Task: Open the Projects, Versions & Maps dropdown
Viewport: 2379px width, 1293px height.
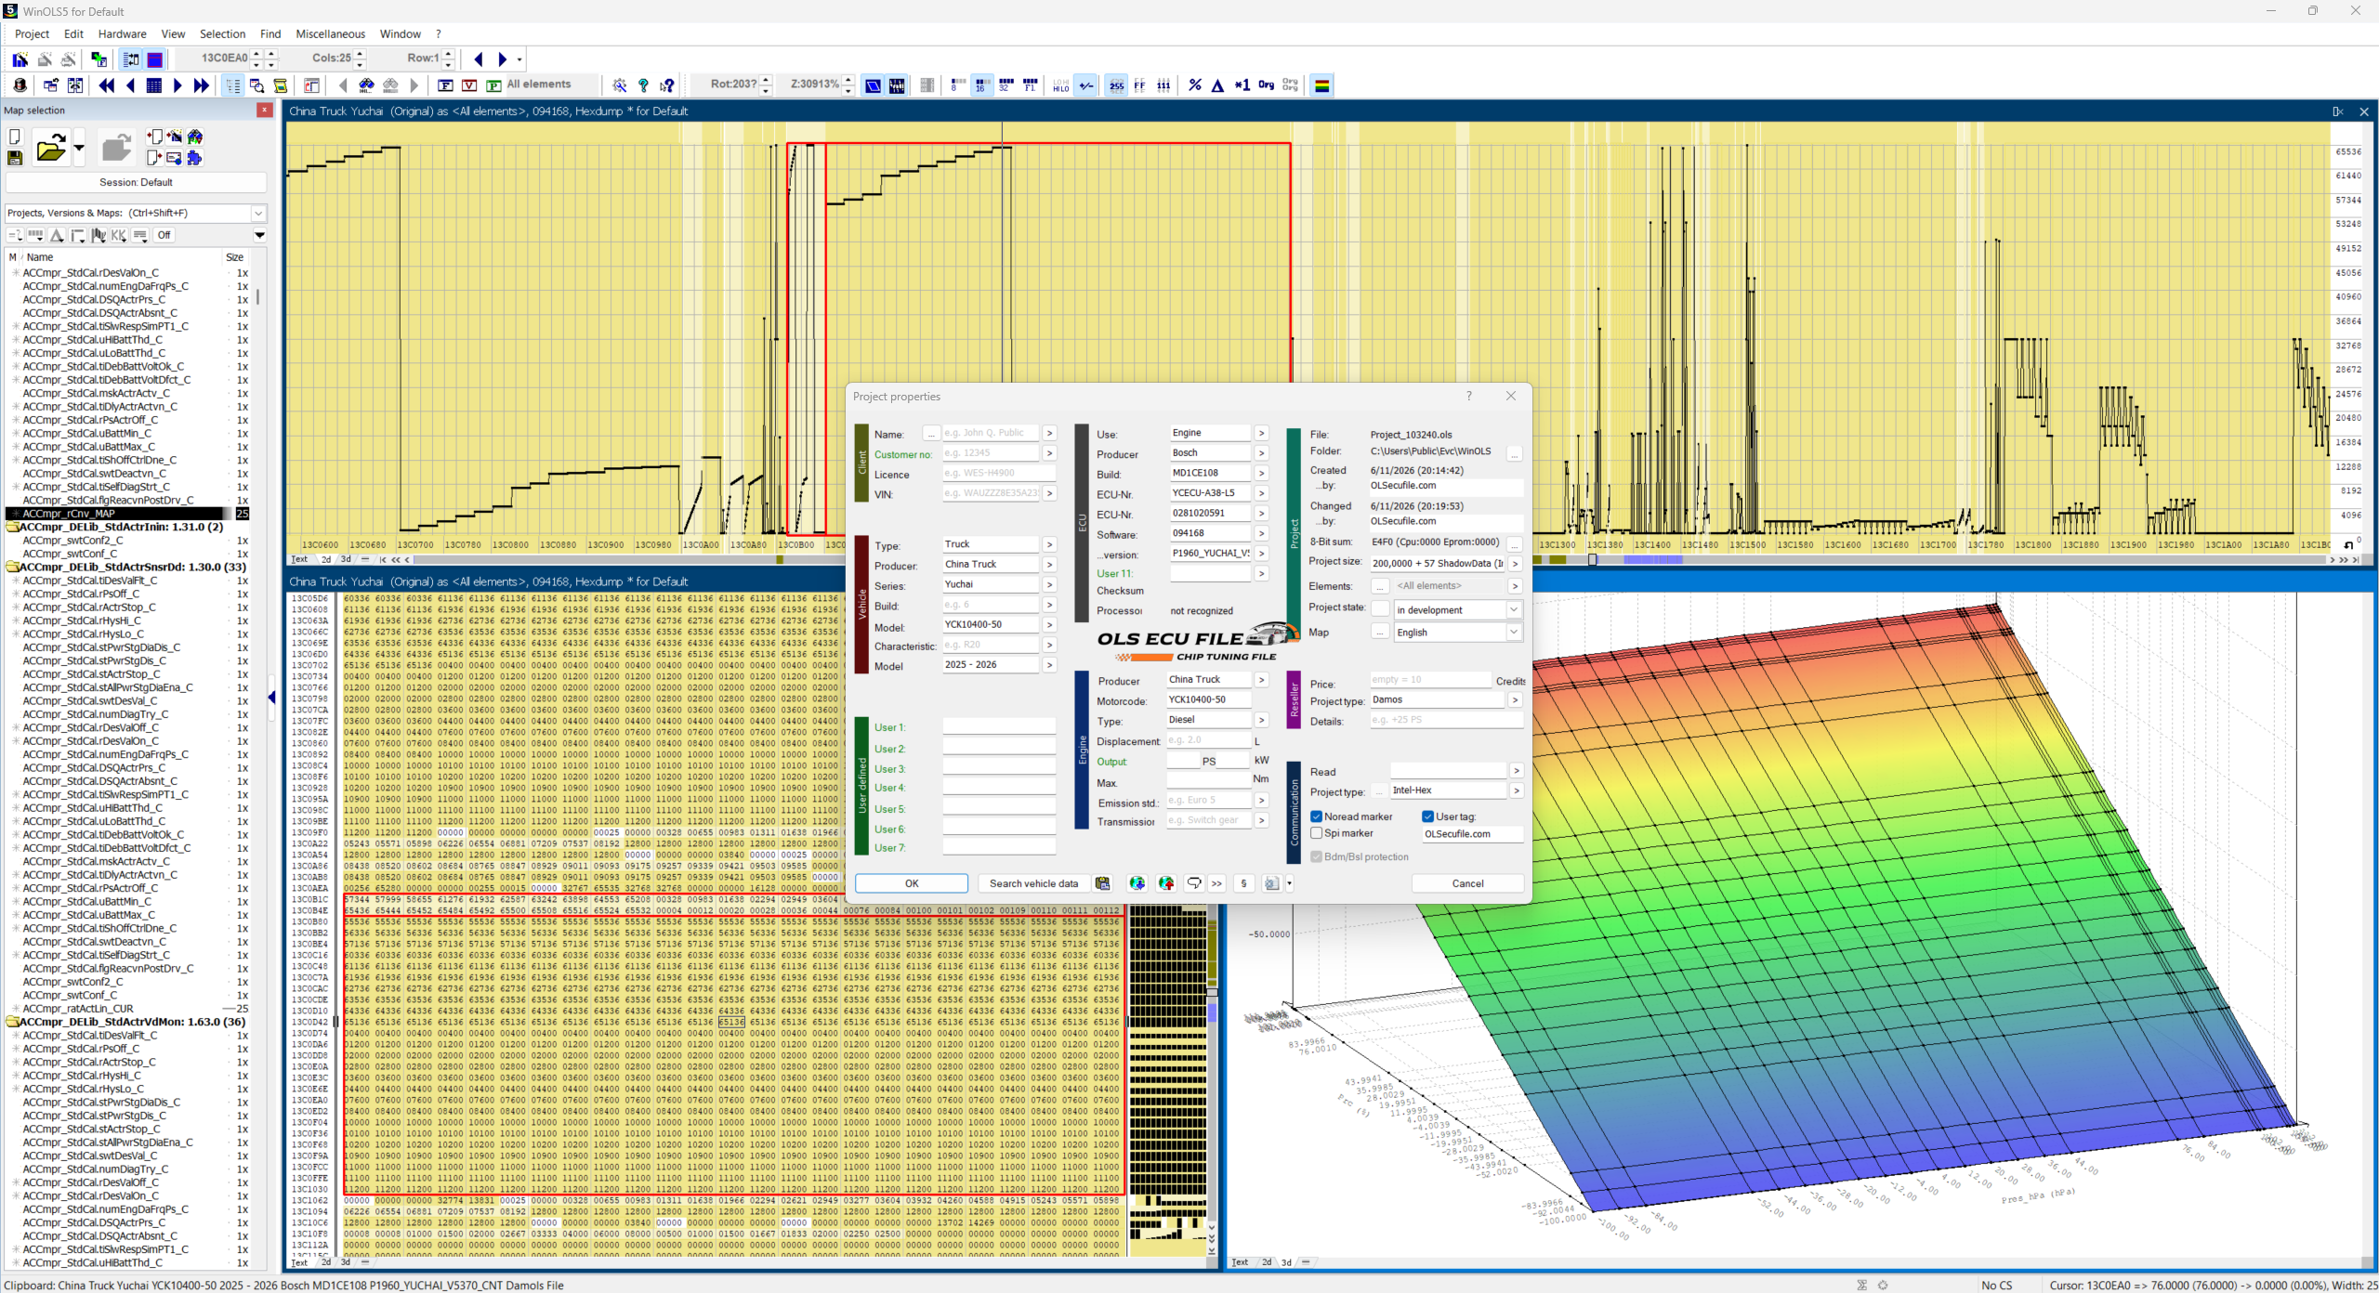Action: pyautogui.click(x=258, y=214)
